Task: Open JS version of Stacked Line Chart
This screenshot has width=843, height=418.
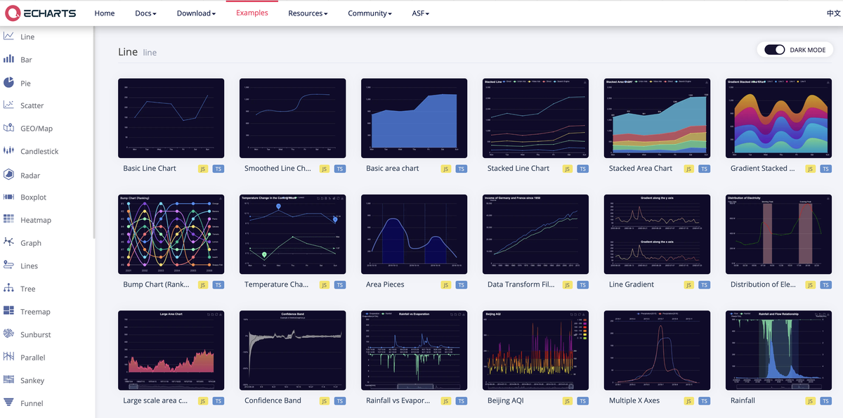Action: coord(568,169)
